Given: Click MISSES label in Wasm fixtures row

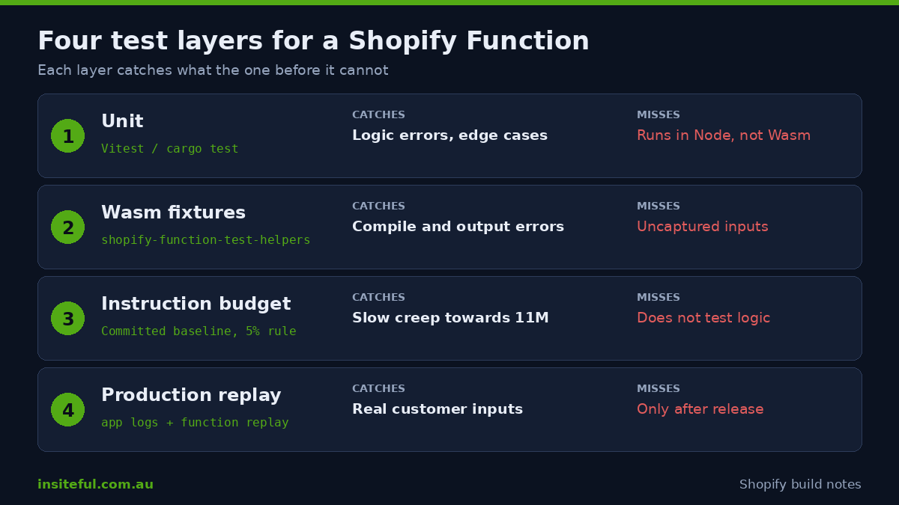Looking at the screenshot, I should tap(659, 206).
